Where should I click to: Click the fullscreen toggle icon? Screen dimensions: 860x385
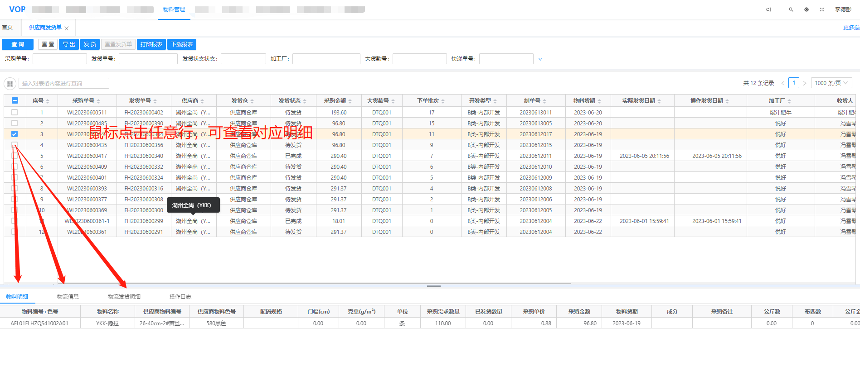coord(822,10)
